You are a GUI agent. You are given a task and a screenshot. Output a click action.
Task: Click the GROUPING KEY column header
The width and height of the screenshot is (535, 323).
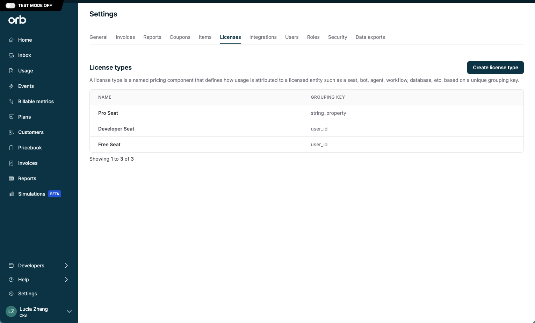point(328,97)
